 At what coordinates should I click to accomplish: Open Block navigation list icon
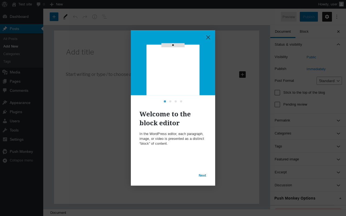tap(104, 17)
